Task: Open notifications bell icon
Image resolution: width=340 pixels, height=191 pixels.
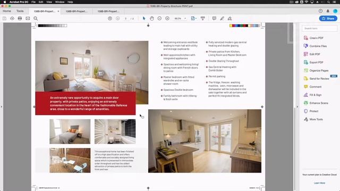Action: 328,11
